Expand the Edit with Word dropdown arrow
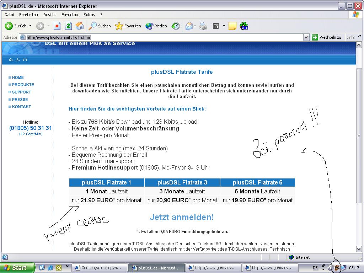364x273 pixels. point(224,26)
